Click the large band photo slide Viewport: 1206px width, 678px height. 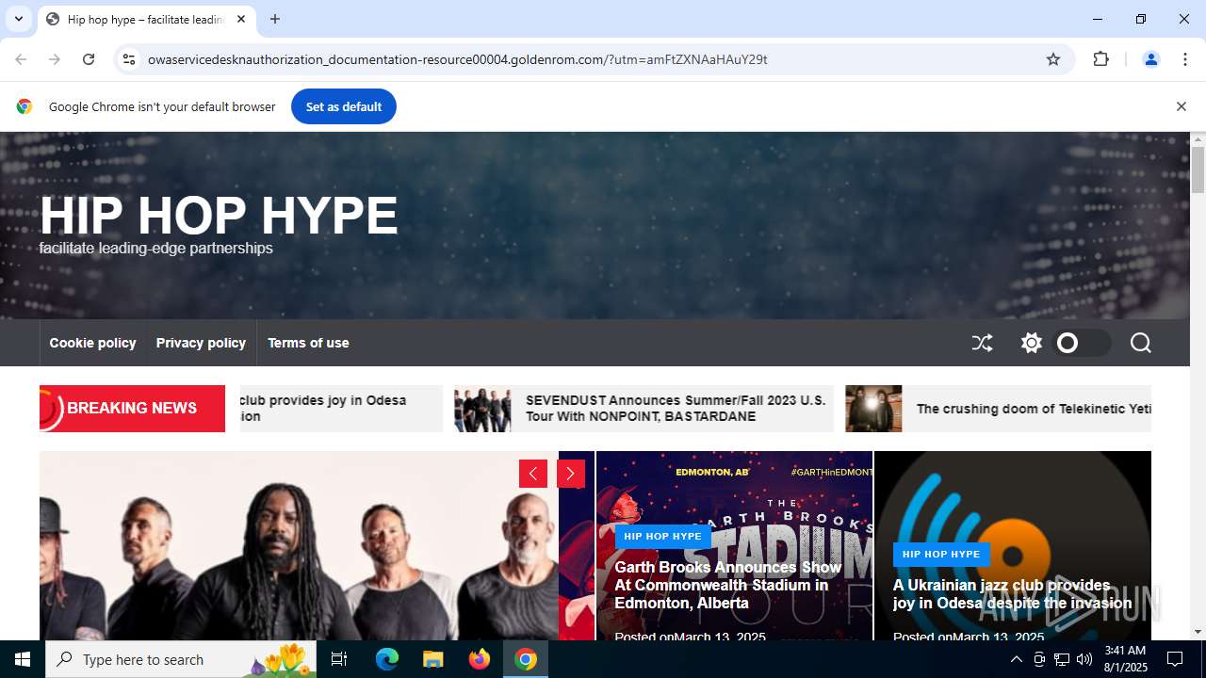click(299, 546)
